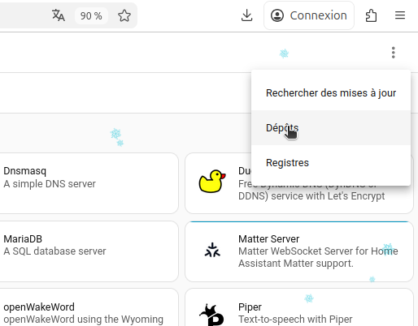The image size is (418, 326).
Task: Open the Matter Server add-on card
Action: (x=299, y=251)
